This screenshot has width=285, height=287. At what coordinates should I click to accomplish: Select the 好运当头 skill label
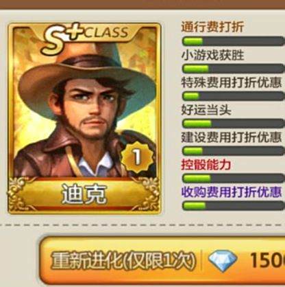(206, 110)
